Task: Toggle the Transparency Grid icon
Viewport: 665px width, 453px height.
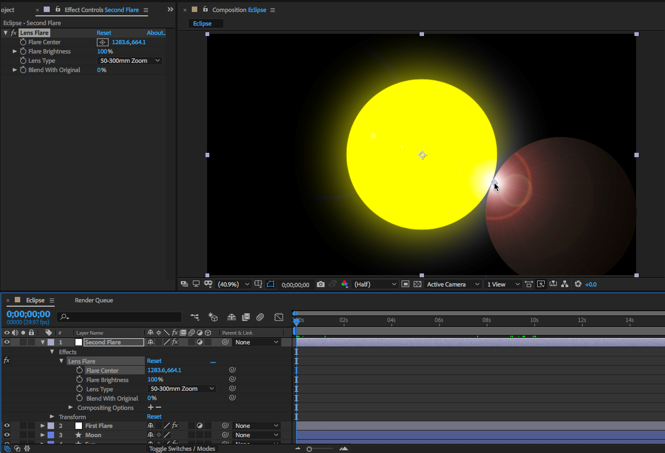Action: click(417, 284)
